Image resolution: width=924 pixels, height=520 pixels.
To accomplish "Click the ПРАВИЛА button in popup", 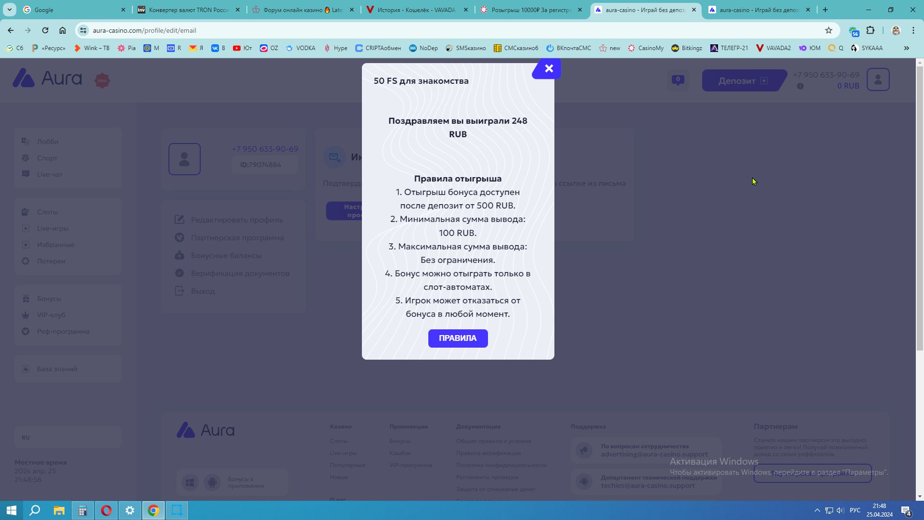I will tap(458, 338).
